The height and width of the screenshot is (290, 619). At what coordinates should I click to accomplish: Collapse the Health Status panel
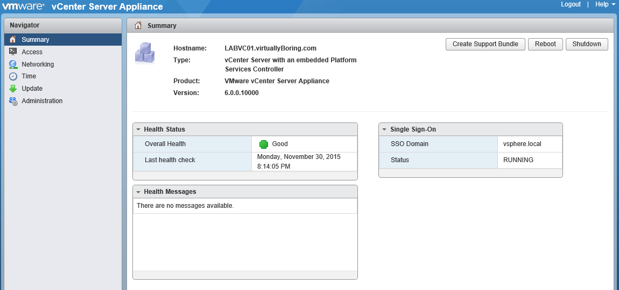[x=138, y=129]
